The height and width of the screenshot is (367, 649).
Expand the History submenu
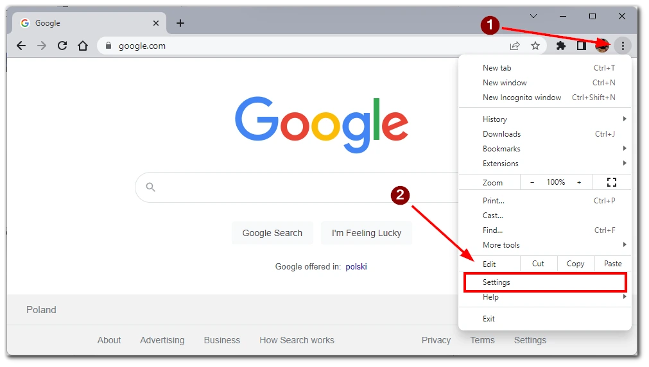545,119
